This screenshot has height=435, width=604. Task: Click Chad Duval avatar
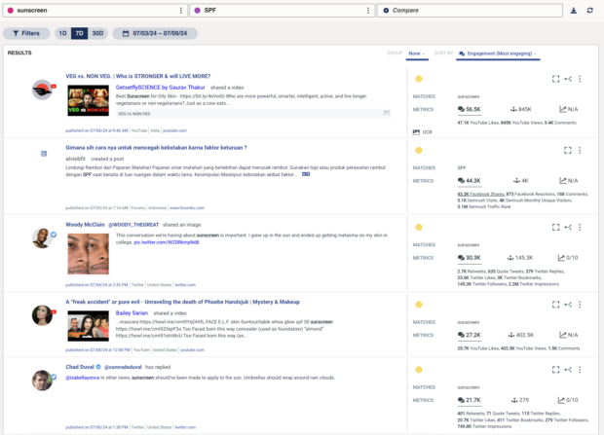pyautogui.click(x=42, y=381)
